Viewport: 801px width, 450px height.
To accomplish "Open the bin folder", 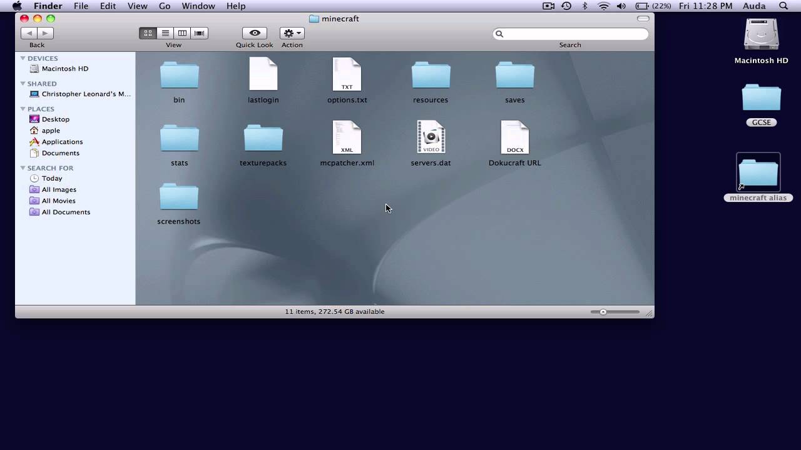I will pyautogui.click(x=179, y=74).
